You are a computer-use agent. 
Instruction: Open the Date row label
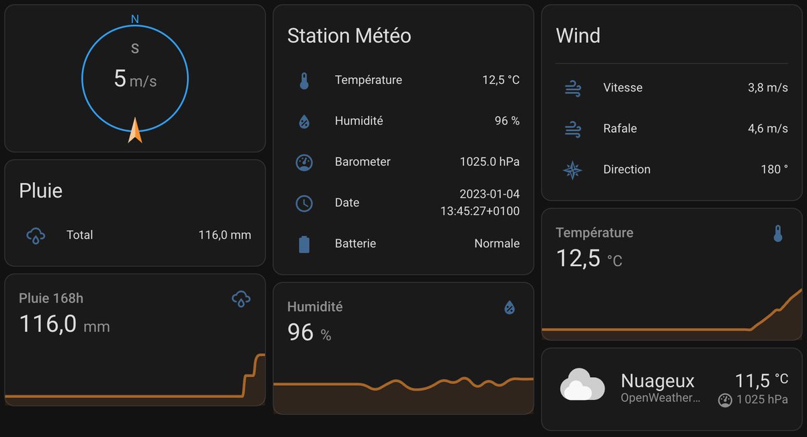pyautogui.click(x=347, y=203)
